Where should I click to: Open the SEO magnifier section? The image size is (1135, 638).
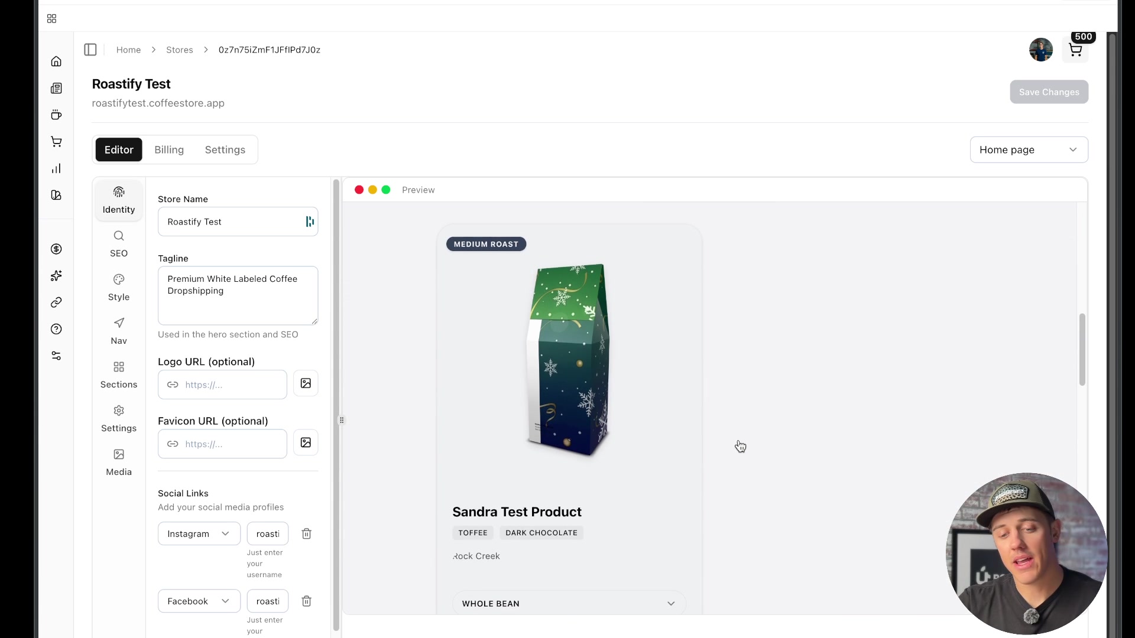(x=119, y=243)
